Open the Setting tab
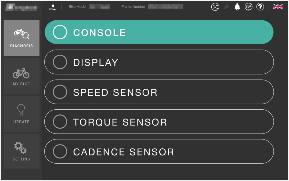The width and height of the screenshot is (289, 181). coord(21,151)
